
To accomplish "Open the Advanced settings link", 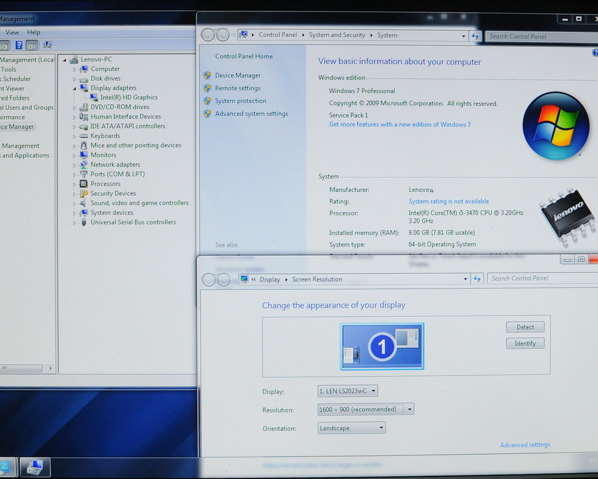I will pos(524,445).
